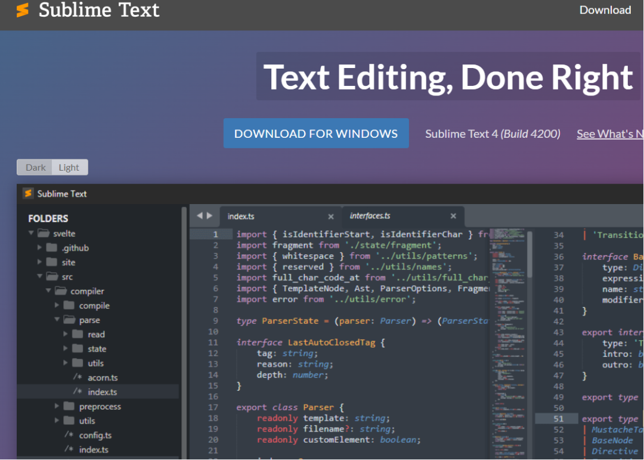Image resolution: width=644 pixels, height=460 pixels.
Task: Collapse the parse folder arrow
Action: [57, 319]
